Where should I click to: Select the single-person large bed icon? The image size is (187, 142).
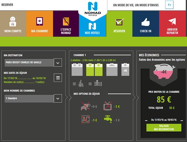[x=111, y=69]
